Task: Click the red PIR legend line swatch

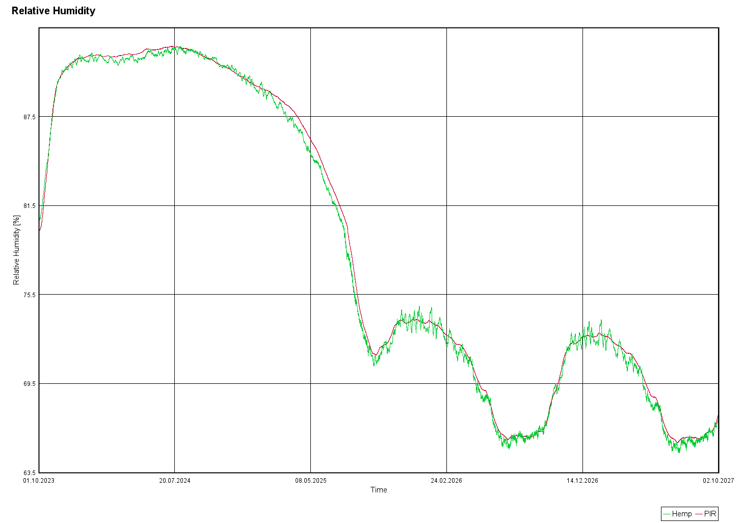Action: click(x=699, y=514)
